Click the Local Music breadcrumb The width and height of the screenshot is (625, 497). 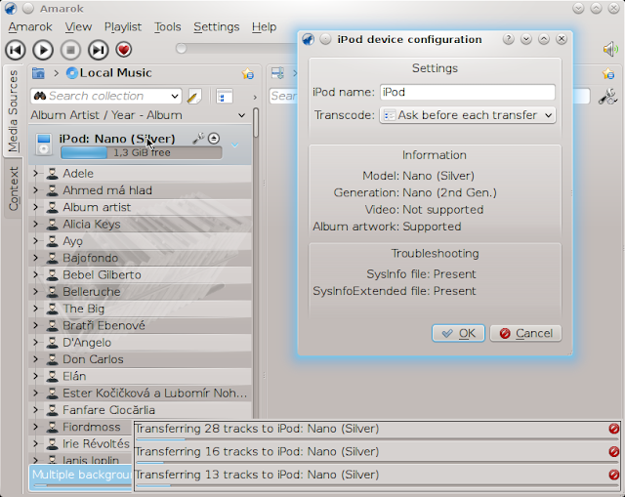point(109,73)
